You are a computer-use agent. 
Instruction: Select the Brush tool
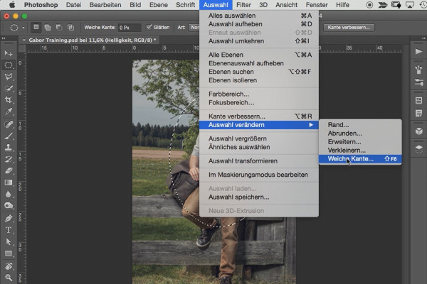(x=9, y=136)
